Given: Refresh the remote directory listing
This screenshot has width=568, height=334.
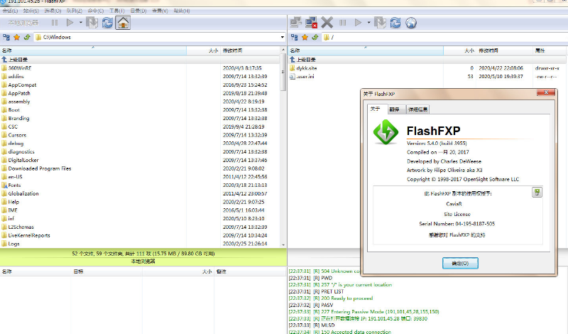Looking at the screenshot, I should tap(395, 23).
